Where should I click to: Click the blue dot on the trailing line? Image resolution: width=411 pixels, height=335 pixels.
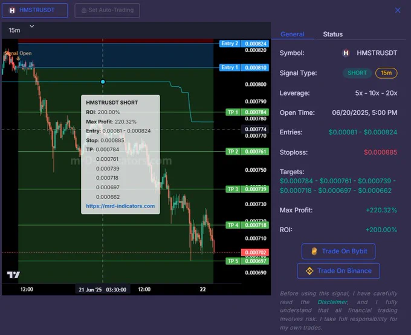103,82
